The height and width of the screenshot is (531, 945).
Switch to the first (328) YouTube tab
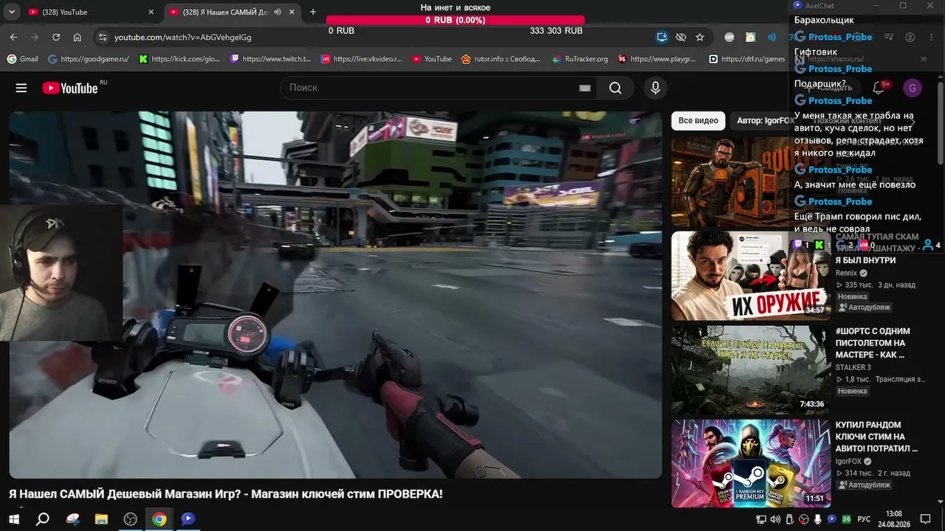point(89,12)
